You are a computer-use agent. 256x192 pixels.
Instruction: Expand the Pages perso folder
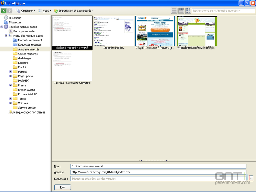pos(11,76)
